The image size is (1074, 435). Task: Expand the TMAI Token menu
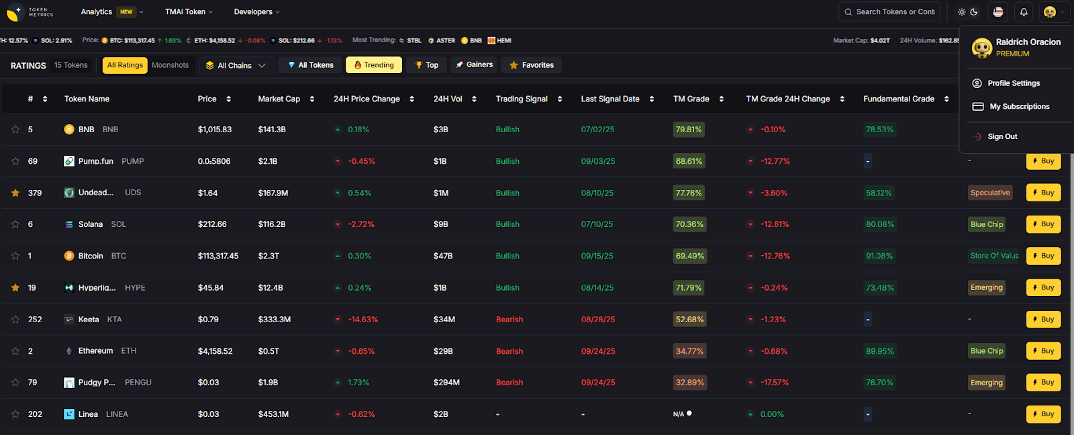(189, 12)
